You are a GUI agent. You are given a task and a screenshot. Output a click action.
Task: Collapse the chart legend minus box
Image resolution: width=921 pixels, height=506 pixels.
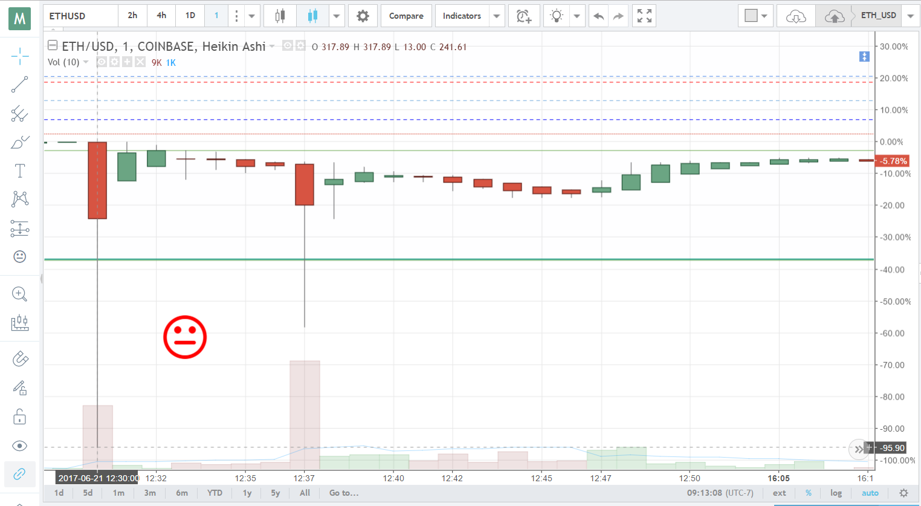[53, 45]
